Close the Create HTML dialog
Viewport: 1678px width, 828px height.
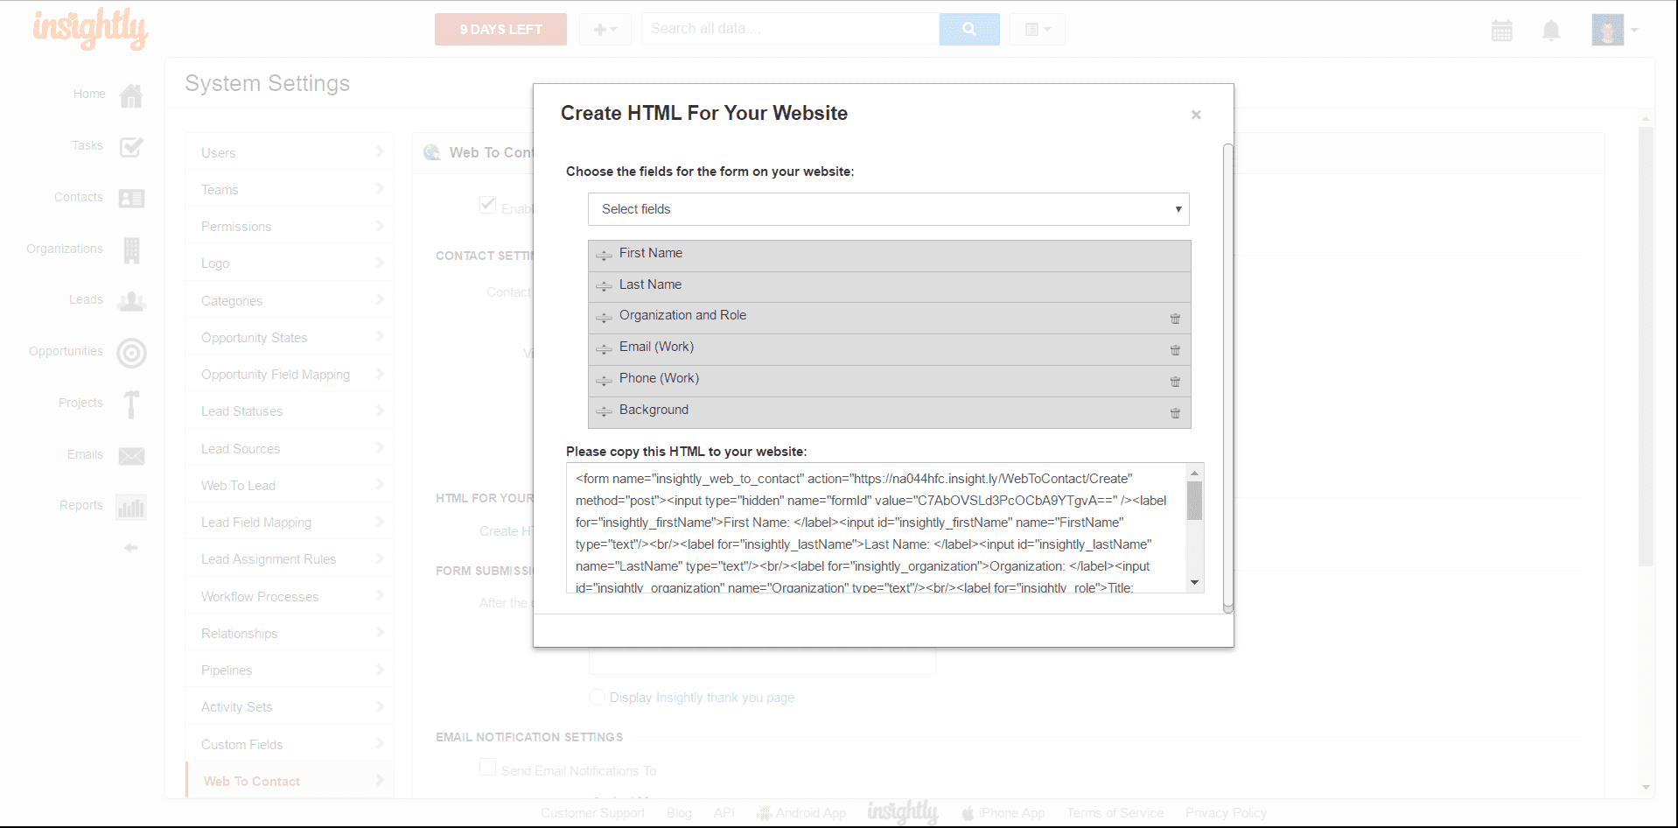pyautogui.click(x=1196, y=115)
